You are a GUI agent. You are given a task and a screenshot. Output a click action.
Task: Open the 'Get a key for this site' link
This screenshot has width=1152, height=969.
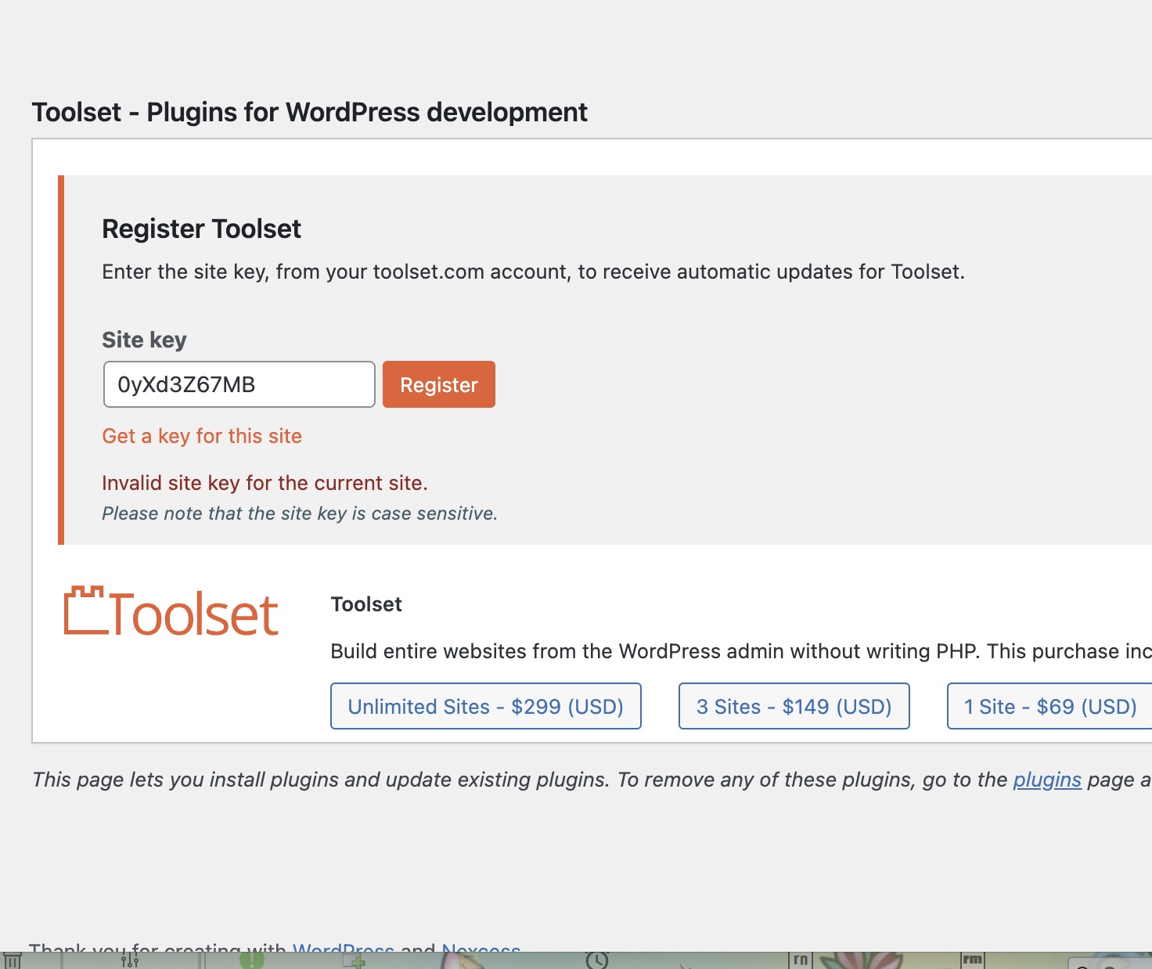click(202, 436)
